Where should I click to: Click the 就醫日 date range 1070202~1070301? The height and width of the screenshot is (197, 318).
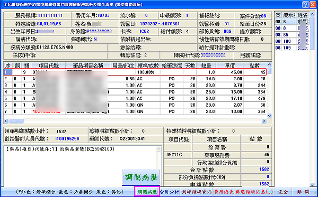(160, 24)
